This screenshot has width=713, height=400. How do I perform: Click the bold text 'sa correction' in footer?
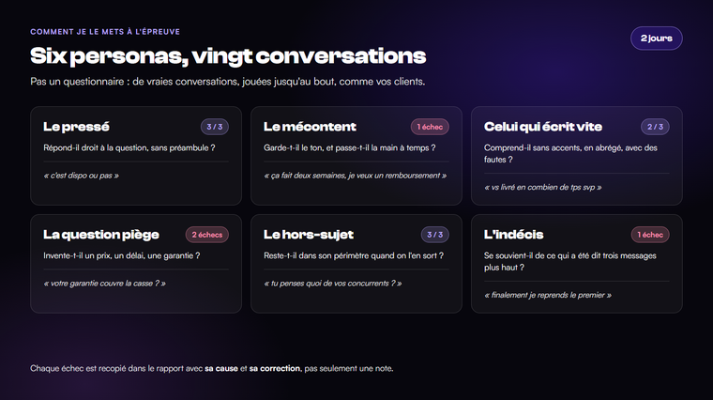[x=275, y=369]
